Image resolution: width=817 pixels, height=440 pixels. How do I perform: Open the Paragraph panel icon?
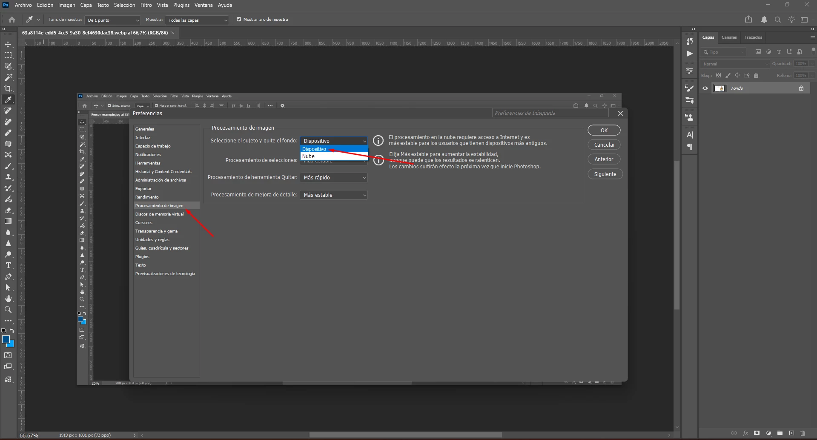[x=690, y=147]
